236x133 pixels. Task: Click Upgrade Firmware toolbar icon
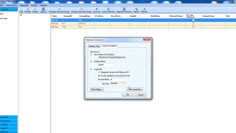point(124,10)
